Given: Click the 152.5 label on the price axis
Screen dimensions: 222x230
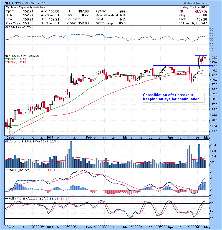Looking at the screenshot, I should [214, 58].
